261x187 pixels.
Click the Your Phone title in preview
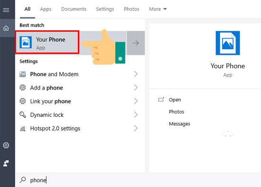tap(228, 66)
